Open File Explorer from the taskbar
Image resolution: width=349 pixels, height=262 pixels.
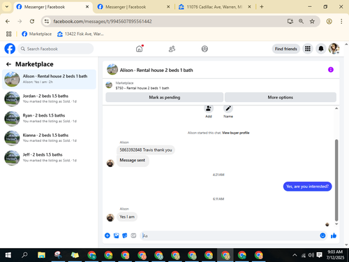click(x=41, y=255)
